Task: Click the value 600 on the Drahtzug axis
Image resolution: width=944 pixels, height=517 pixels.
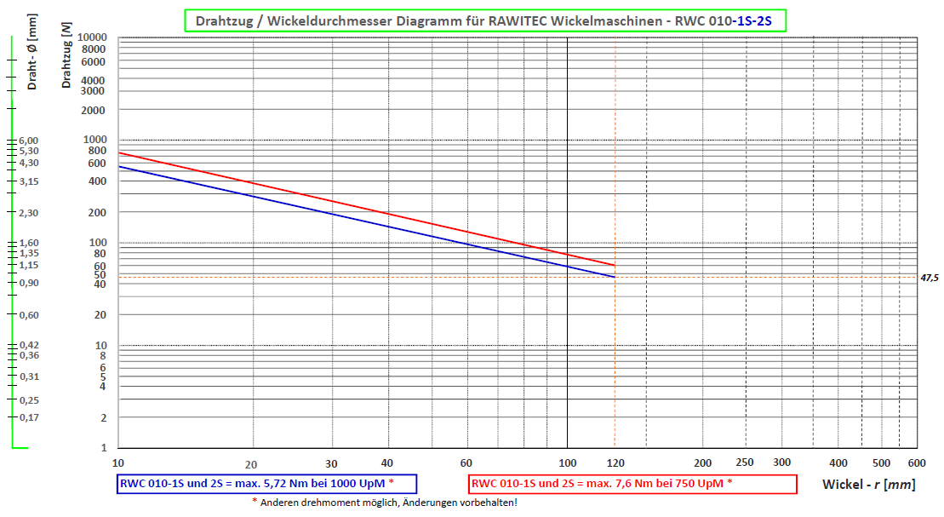Action: coord(97,164)
